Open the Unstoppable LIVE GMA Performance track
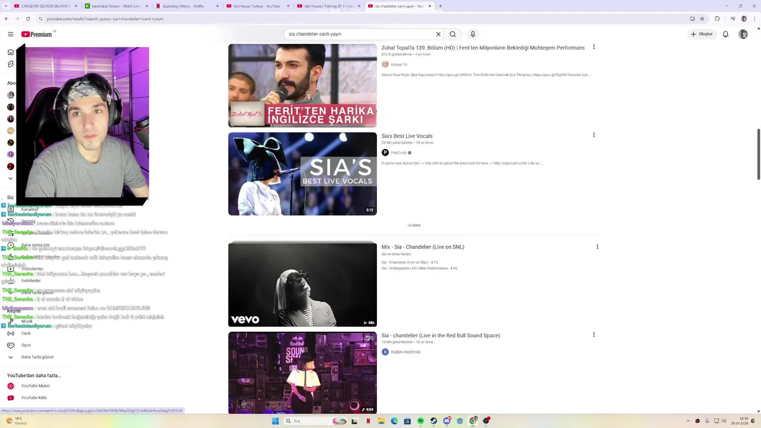The width and height of the screenshot is (761, 428). coord(419,268)
